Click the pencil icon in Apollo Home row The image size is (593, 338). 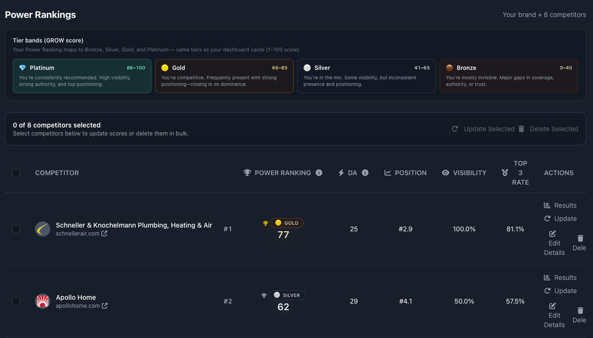552,306
